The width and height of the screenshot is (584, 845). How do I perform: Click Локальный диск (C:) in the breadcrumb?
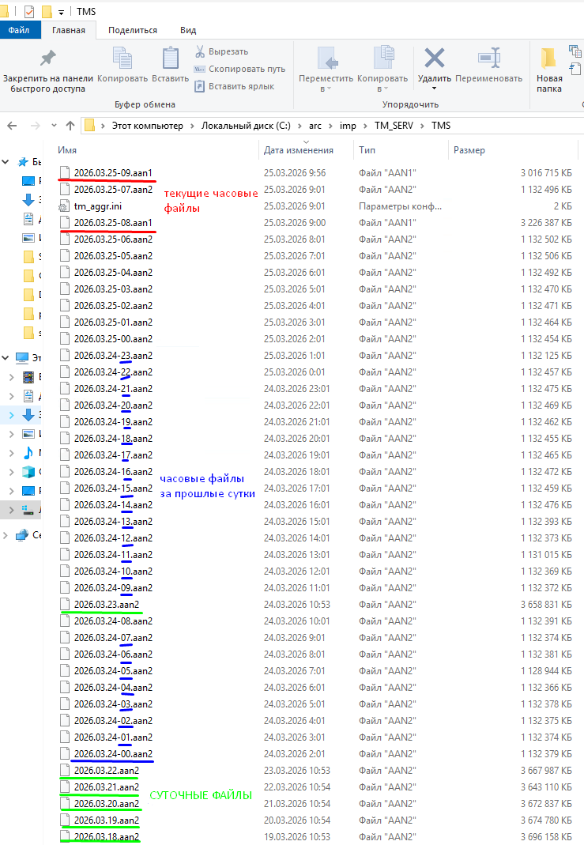[246, 126]
